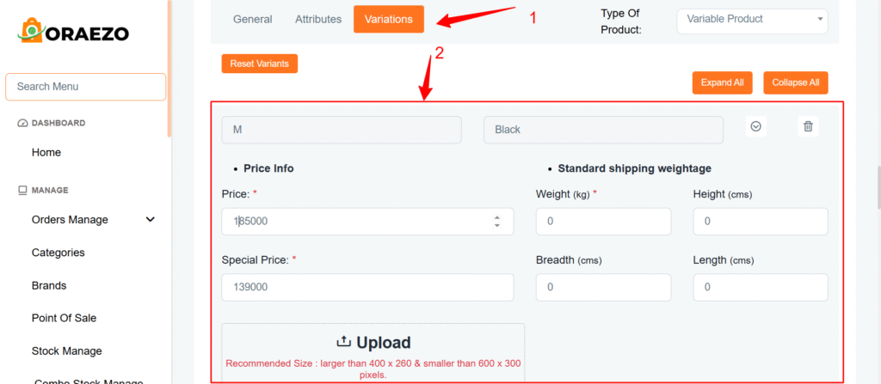881x384 pixels.
Task: Select the Variations tab
Action: (x=388, y=19)
